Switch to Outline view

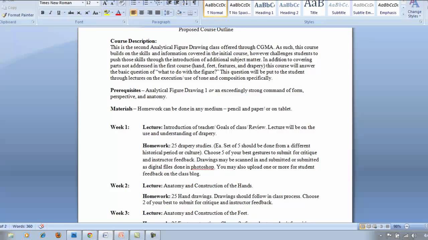click(x=381, y=226)
